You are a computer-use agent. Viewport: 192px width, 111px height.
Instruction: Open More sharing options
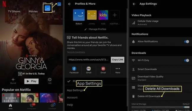pos(118,70)
